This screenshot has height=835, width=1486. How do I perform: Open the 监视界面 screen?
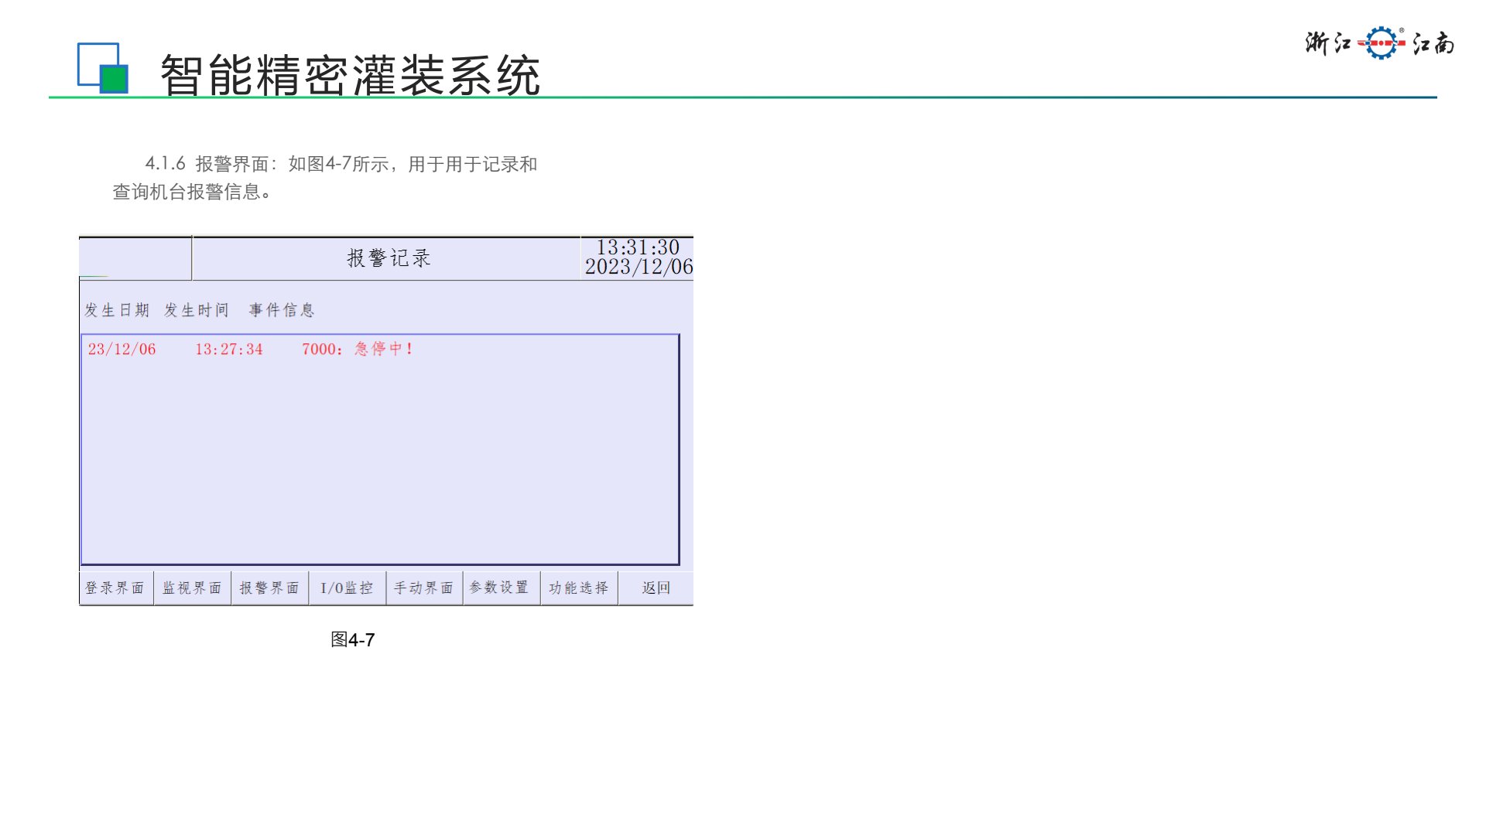coord(192,588)
